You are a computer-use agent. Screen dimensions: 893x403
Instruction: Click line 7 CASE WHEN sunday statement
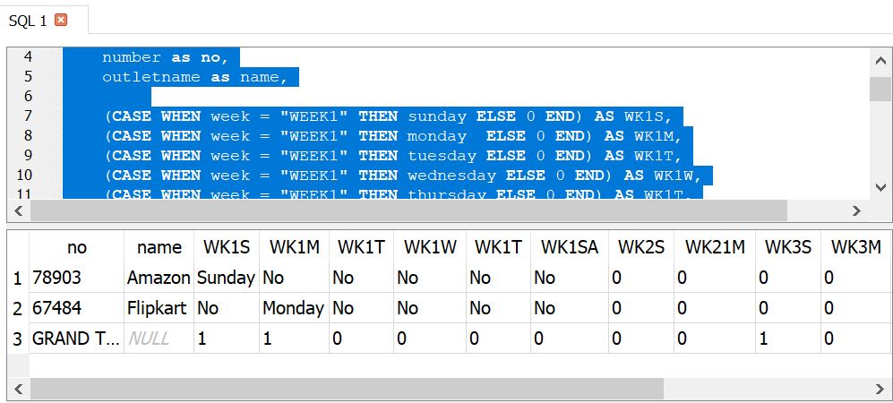389,116
